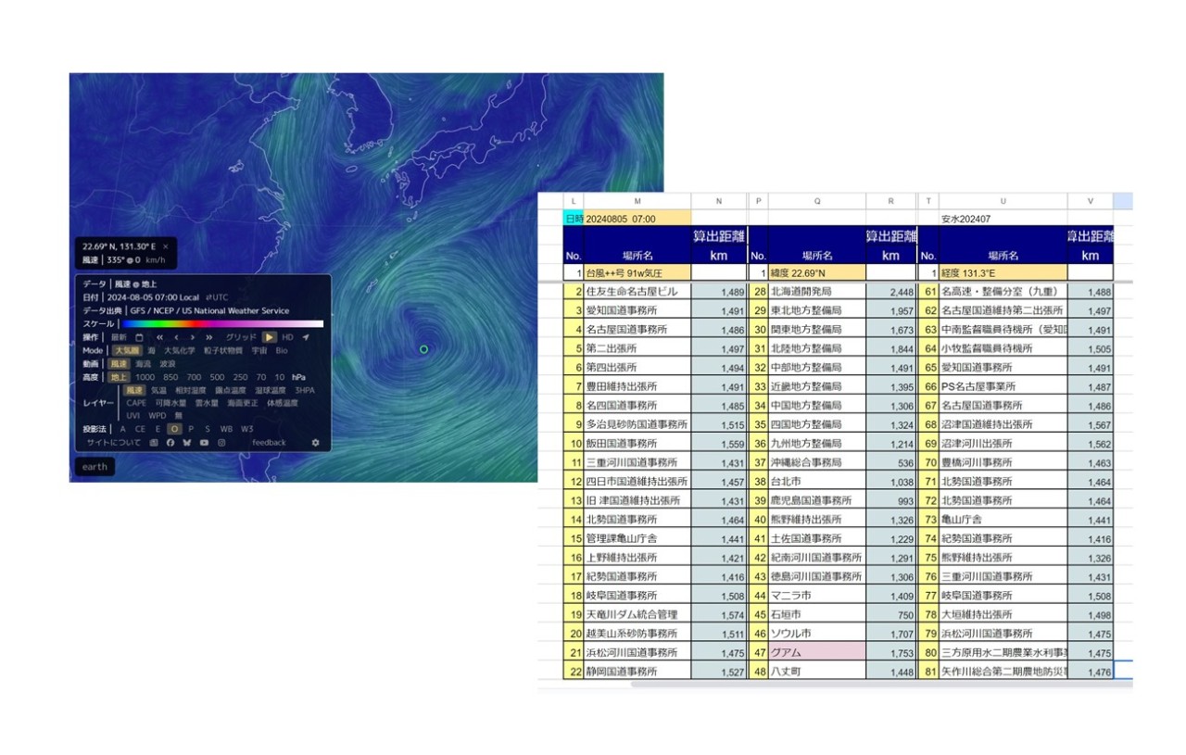Collapse the menu with earth button

[95, 467]
